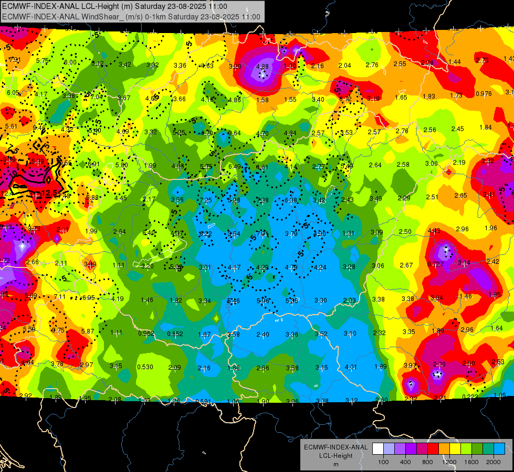This screenshot has width=514, height=472.
Task: Click the wind shear value 0.530
Action: [x=145, y=367]
